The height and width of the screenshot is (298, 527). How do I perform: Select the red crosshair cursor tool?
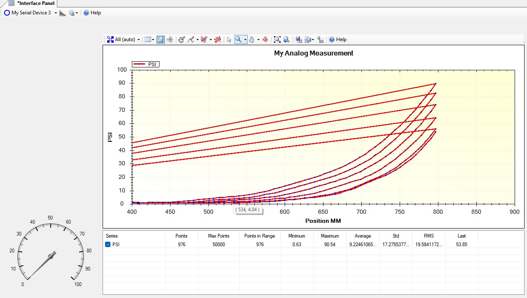[265, 39]
